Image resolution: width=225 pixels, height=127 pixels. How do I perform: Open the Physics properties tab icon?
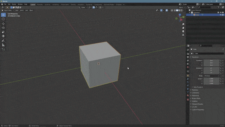tap(188, 85)
